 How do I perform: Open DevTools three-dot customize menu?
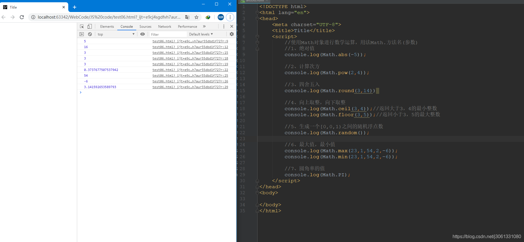click(x=224, y=26)
